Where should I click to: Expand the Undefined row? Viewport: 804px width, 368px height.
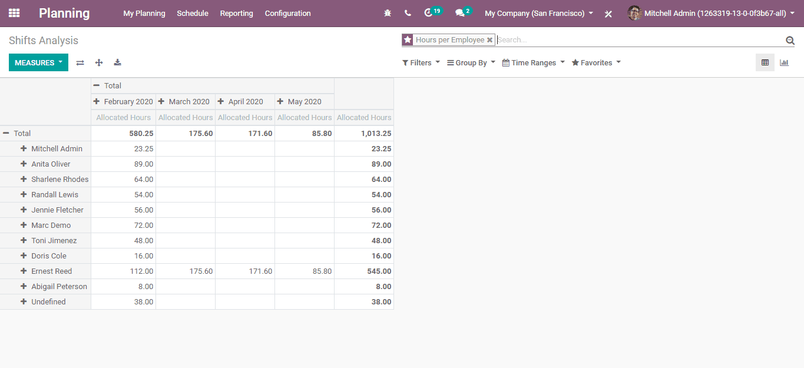(45, 301)
